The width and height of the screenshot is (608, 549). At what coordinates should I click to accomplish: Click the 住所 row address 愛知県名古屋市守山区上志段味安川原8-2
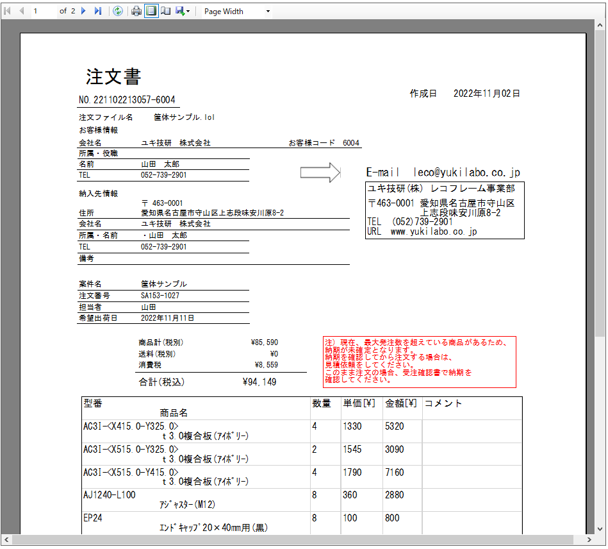pyautogui.click(x=213, y=213)
